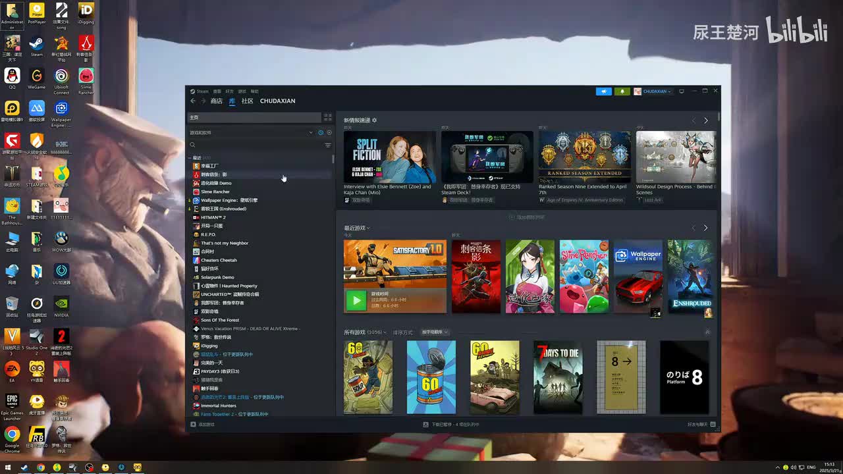This screenshot has width=843, height=474.
Task: Expand the games and software filter dropdown
Action: (x=311, y=132)
